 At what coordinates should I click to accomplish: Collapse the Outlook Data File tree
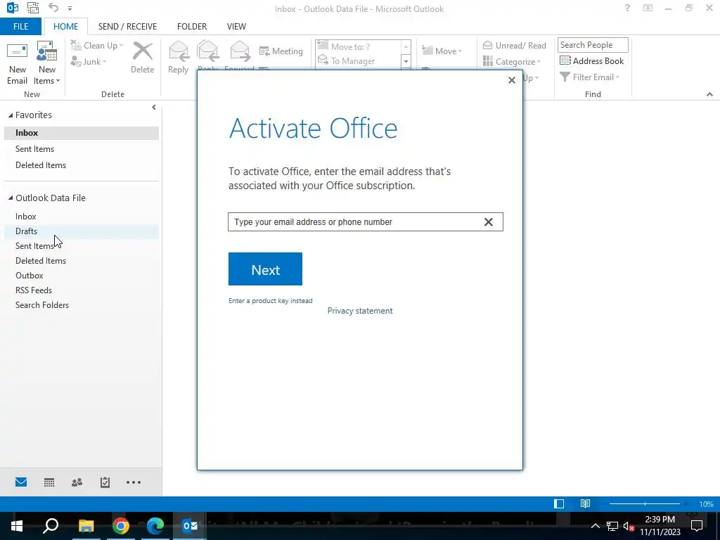(11, 198)
